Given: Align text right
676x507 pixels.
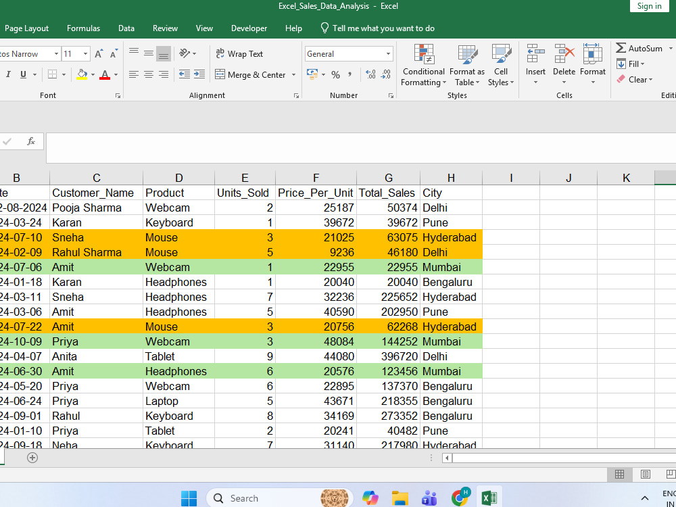Looking at the screenshot, I should point(164,74).
